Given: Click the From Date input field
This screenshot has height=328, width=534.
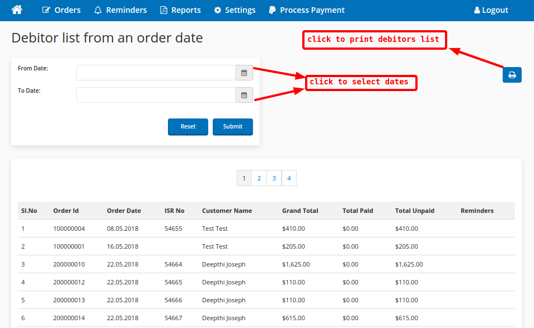Looking at the screenshot, I should [156, 73].
